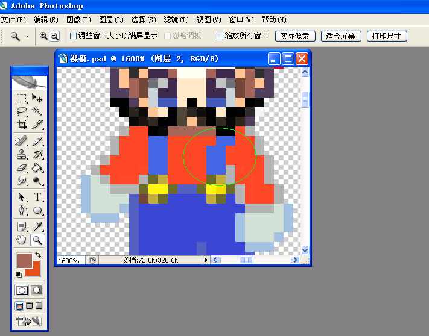The height and width of the screenshot is (336, 429).
Task: Select the Ellipse shape tool
Action: (37, 210)
